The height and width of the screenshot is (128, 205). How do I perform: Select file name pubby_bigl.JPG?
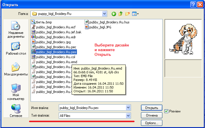(100, 27)
